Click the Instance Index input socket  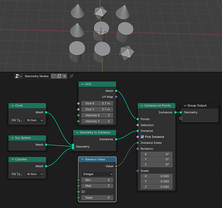(137, 143)
